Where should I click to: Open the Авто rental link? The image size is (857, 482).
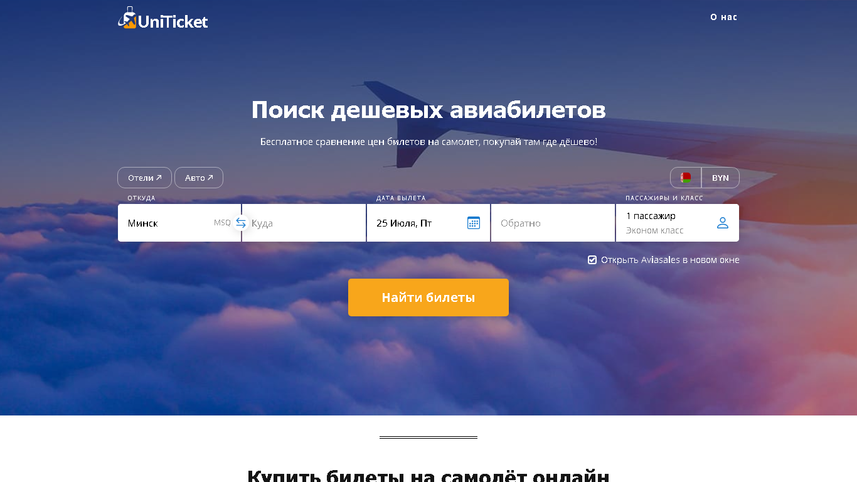pos(199,178)
